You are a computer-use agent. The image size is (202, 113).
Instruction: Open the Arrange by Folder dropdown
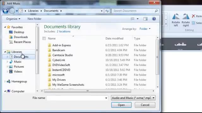click(145, 29)
